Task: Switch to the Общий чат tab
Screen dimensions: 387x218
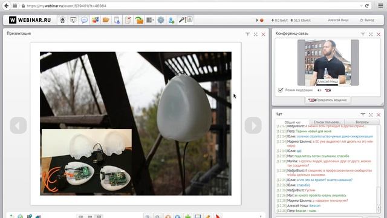Action: pyautogui.click(x=293, y=122)
